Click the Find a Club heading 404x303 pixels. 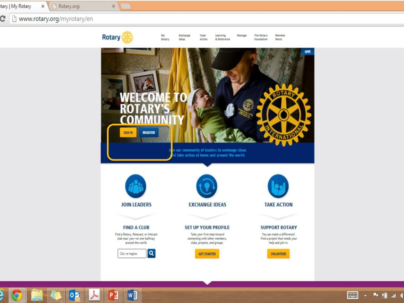coord(136,228)
